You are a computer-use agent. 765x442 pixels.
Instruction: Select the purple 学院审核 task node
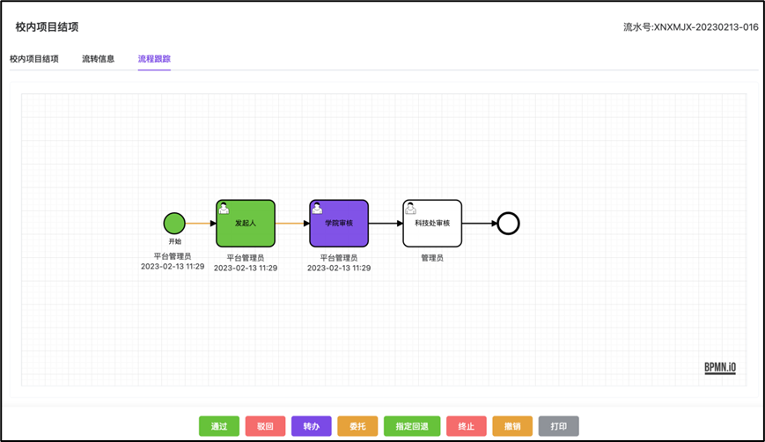coord(339,224)
